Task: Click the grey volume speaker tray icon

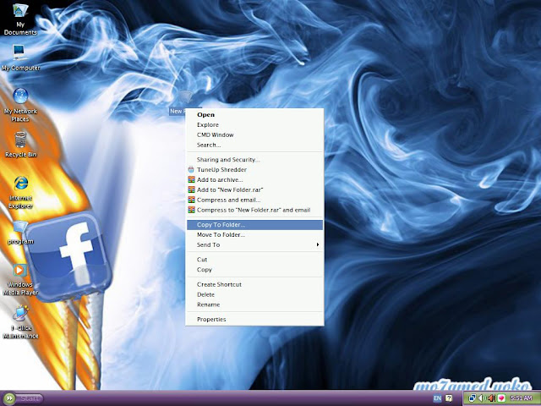Action: [x=482, y=398]
